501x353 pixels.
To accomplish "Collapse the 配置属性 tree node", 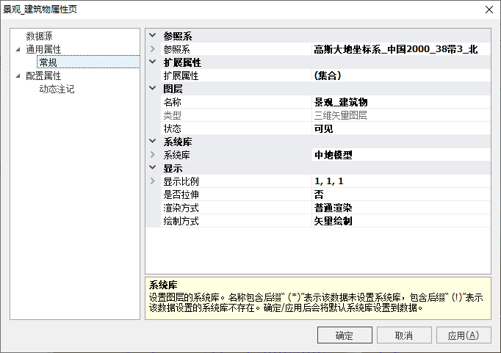I will click(x=18, y=76).
